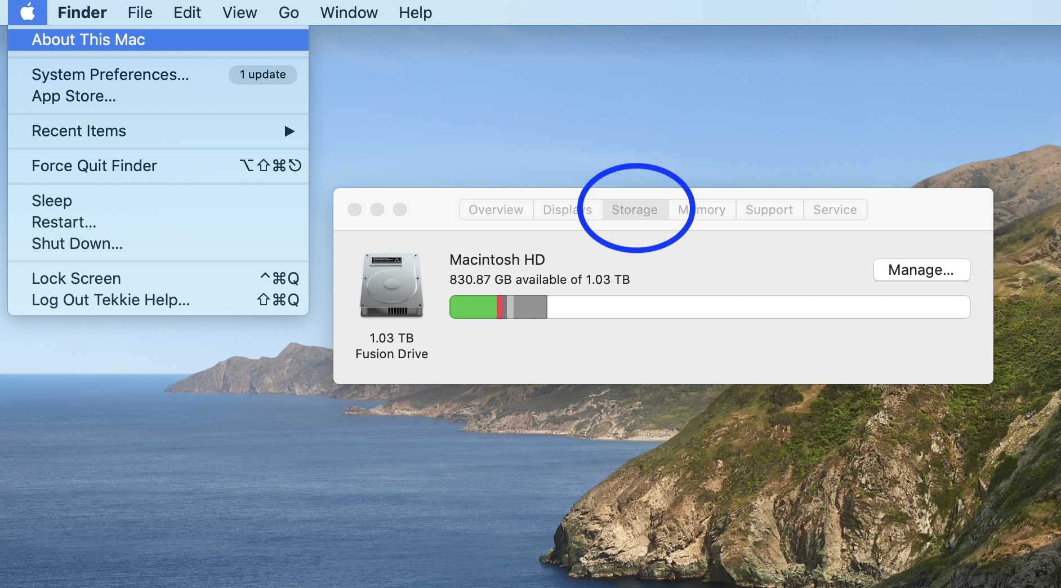Viewport: 1061px width, 588px height.
Task: Open the Finder menu in menu bar
Action: pyautogui.click(x=82, y=12)
